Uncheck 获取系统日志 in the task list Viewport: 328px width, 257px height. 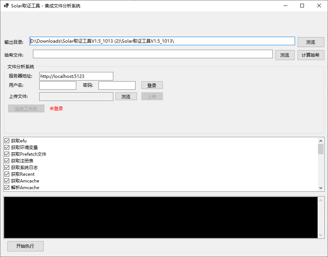pos(7,168)
